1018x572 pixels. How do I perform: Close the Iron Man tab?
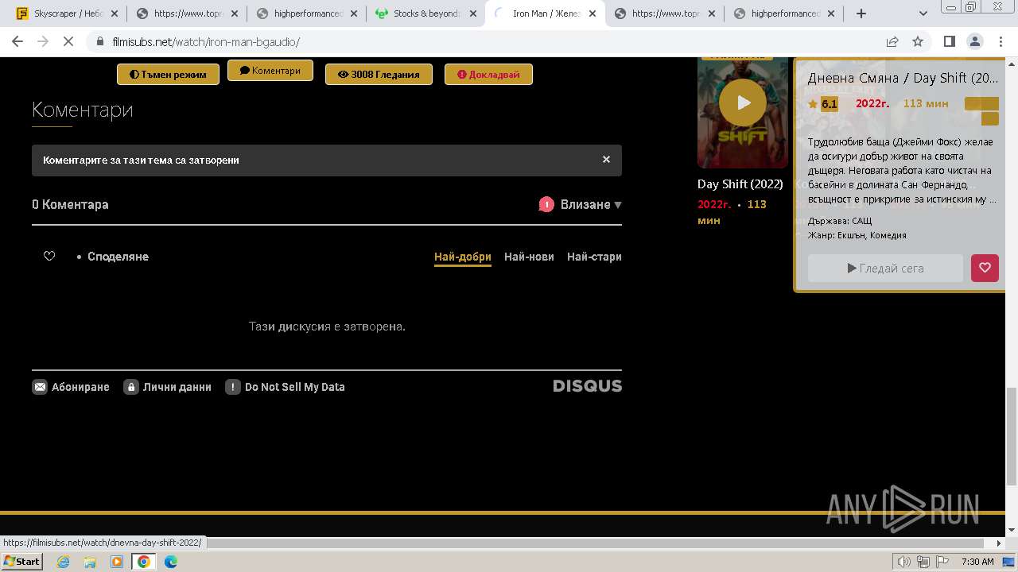[592, 14]
